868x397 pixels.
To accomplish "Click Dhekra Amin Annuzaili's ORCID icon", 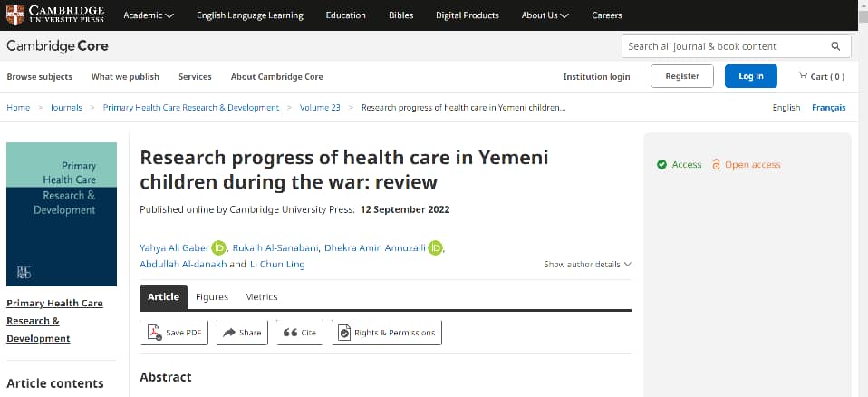I will [x=435, y=248].
